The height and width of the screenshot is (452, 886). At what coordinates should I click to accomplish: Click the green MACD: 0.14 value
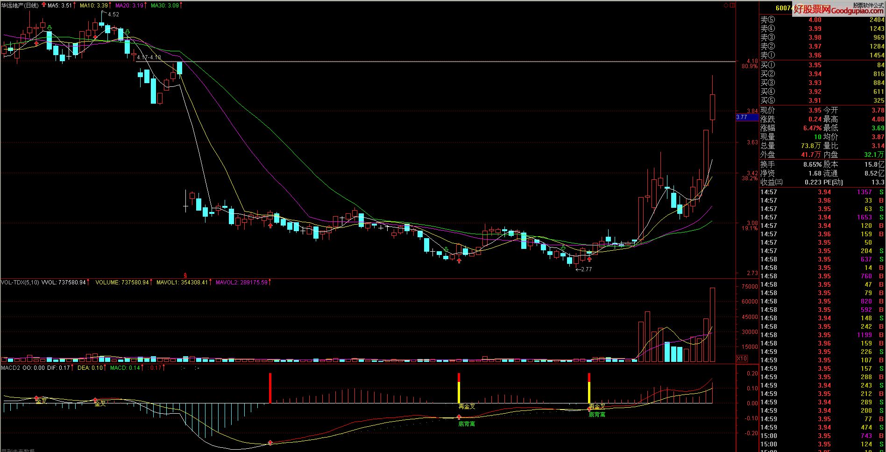(125, 368)
